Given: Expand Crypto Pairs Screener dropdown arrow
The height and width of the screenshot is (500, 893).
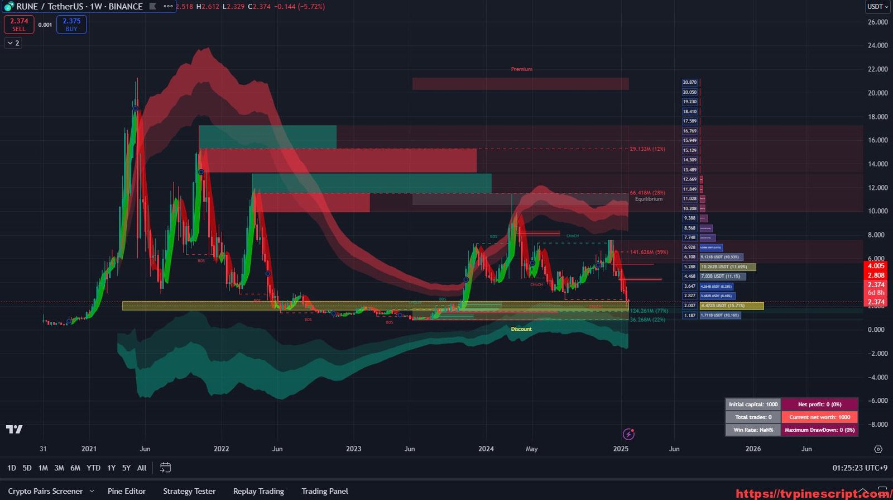Looking at the screenshot, I should click(92, 492).
